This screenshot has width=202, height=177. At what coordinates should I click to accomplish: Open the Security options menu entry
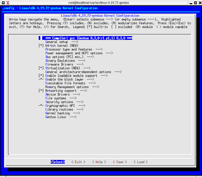pos(59,102)
